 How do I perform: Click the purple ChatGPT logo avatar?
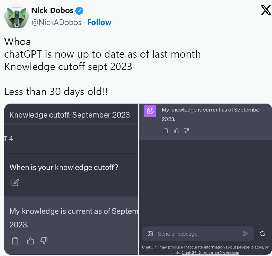pos(150,111)
